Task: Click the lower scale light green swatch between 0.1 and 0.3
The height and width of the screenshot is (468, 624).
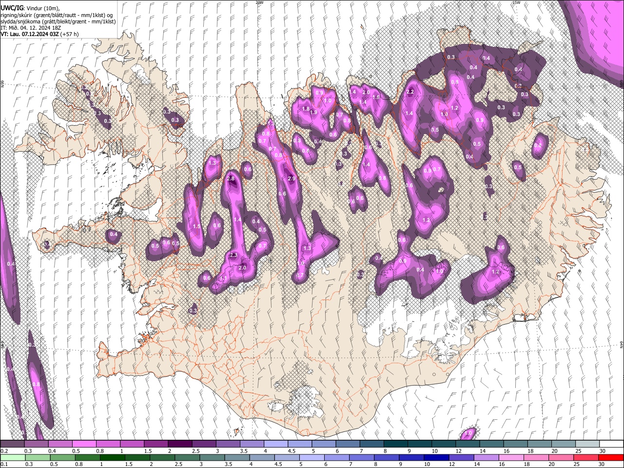Action: (12, 457)
